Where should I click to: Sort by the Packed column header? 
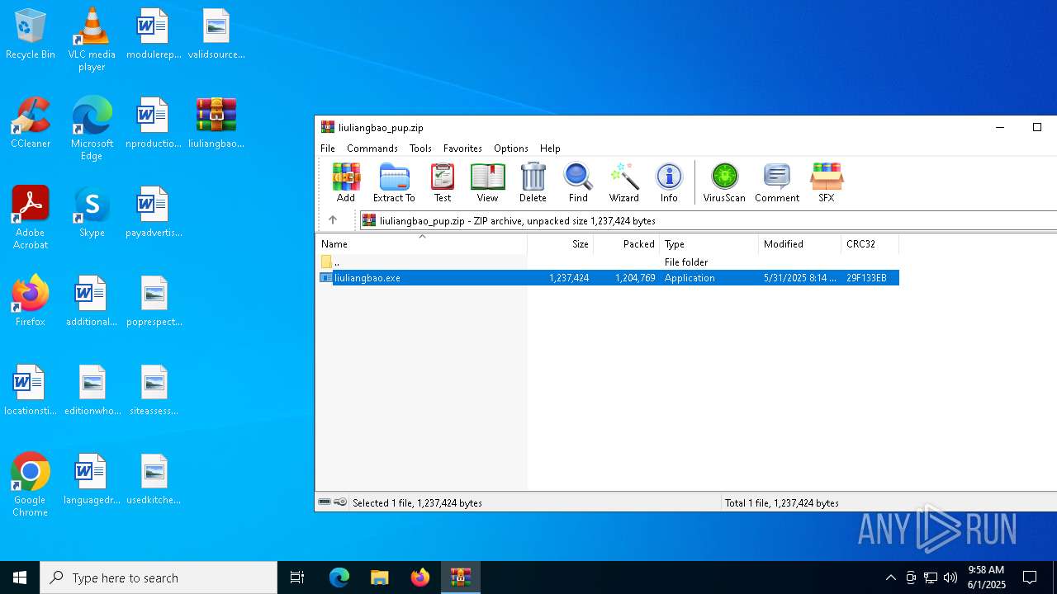pos(627,244)
